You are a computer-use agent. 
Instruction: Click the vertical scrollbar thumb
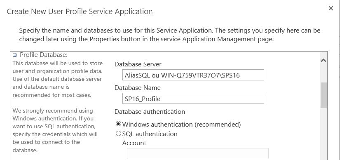point(324,95)
